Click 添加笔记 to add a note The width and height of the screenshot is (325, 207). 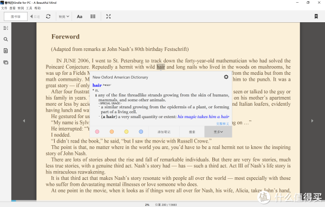(164, 132)
